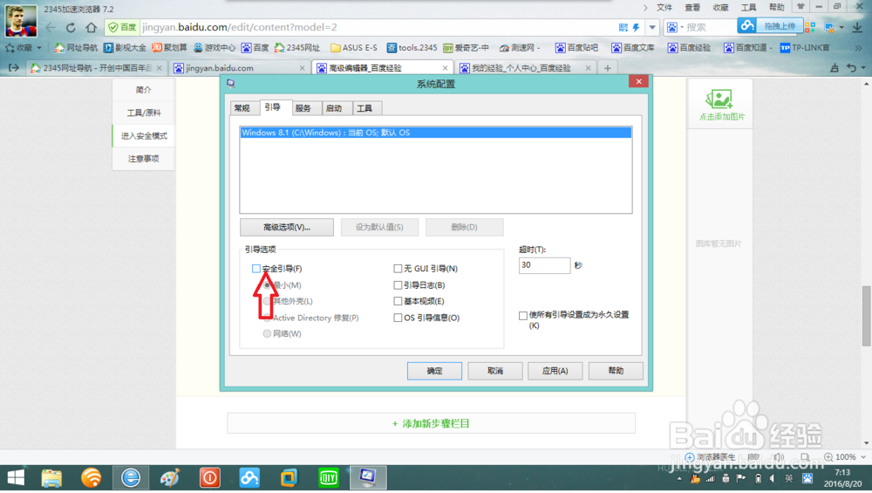Expand menu bar left chevron
This screenshot has height=493, width=872.
click(x=645, y=8)
